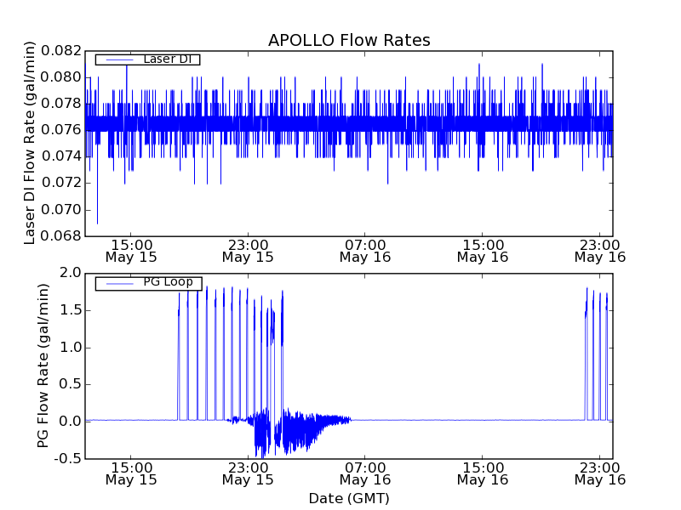Click the lowest Laser DI spike near 0.069
681x510 pixels.
pyautogui.click(x=97, y=221)
